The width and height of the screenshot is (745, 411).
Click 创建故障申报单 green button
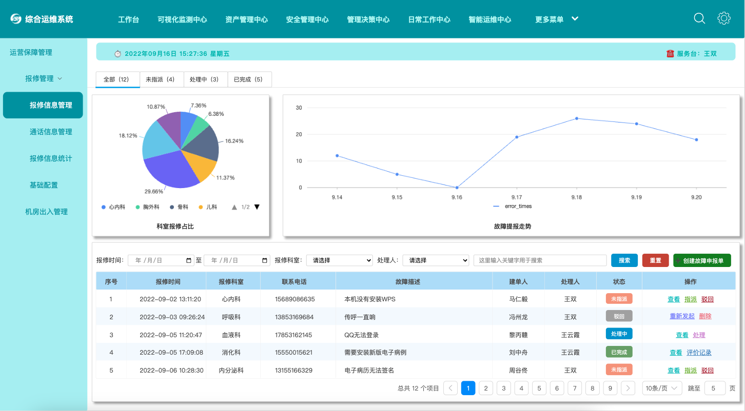(x=702, y=260)
